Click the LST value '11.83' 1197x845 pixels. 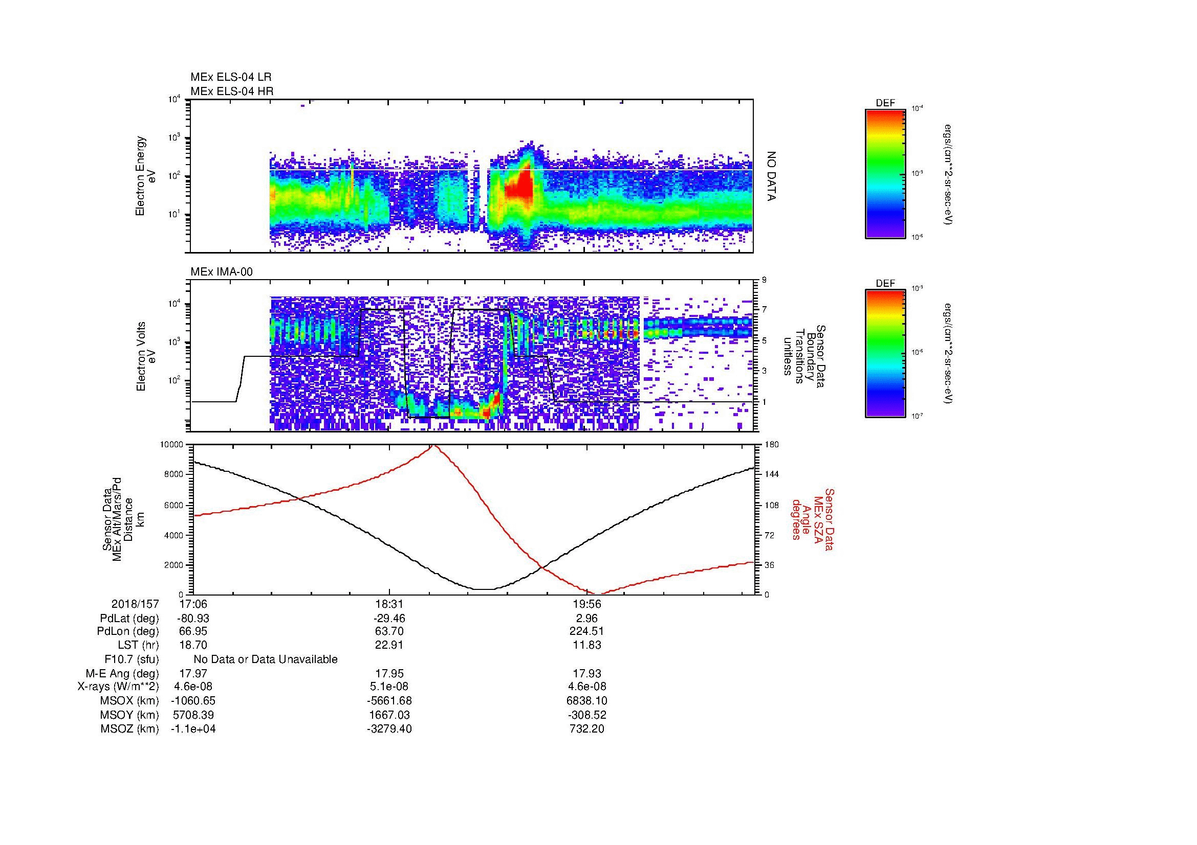(586, 645)
